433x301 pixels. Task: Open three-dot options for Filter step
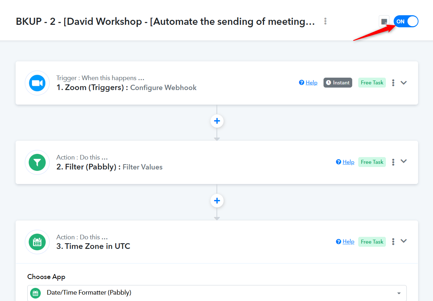[393, 162]
